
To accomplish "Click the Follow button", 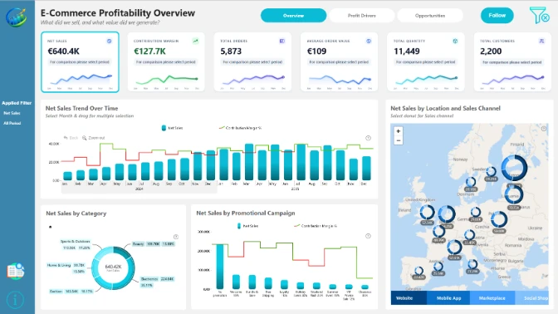I will click(x=497, y=15).
